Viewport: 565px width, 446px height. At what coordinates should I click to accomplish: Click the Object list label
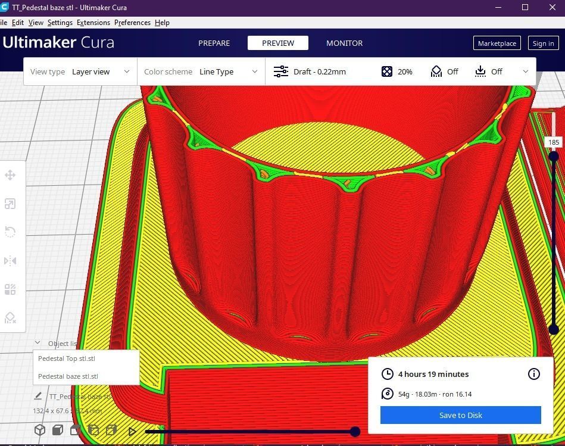(63, 344)
